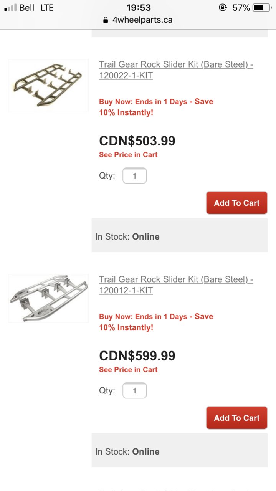Tap See Price in Cart under CDN$503.99
Image resolution: width=276 pixels, height=491 pixels.
(x=128, y=155)
